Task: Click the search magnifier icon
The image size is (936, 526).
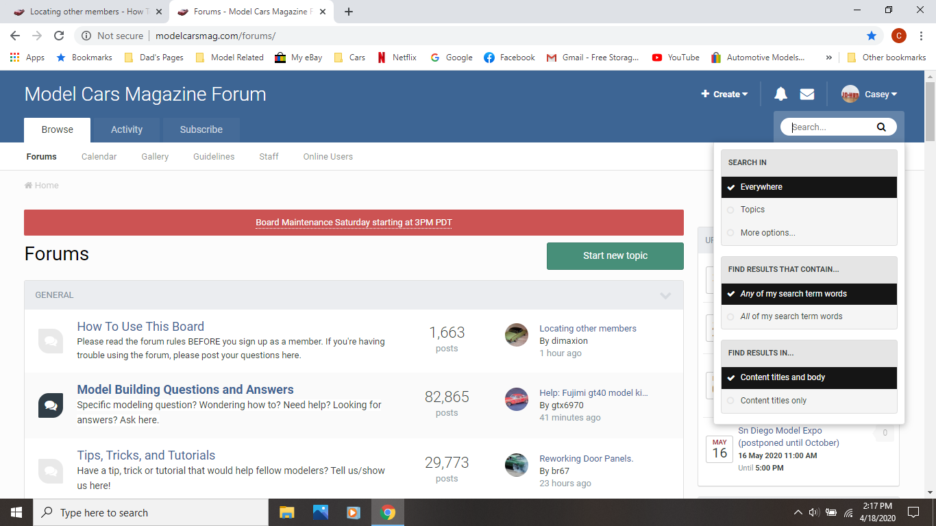Action: pyautogui.click(x=881, y=127)
